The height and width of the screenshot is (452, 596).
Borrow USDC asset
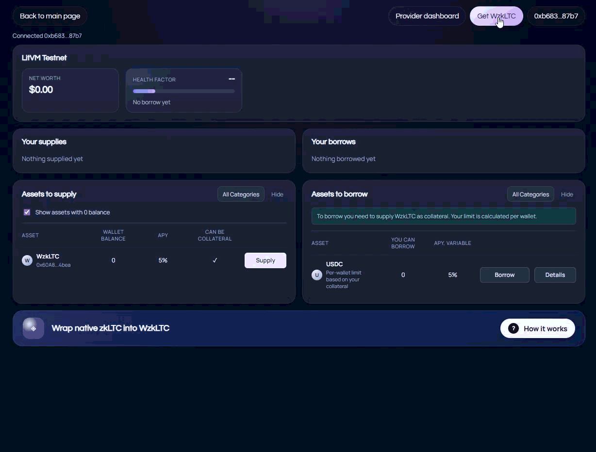[x=504, y=275]
